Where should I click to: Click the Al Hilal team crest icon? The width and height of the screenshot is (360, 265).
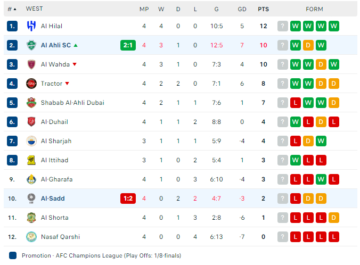31,26
